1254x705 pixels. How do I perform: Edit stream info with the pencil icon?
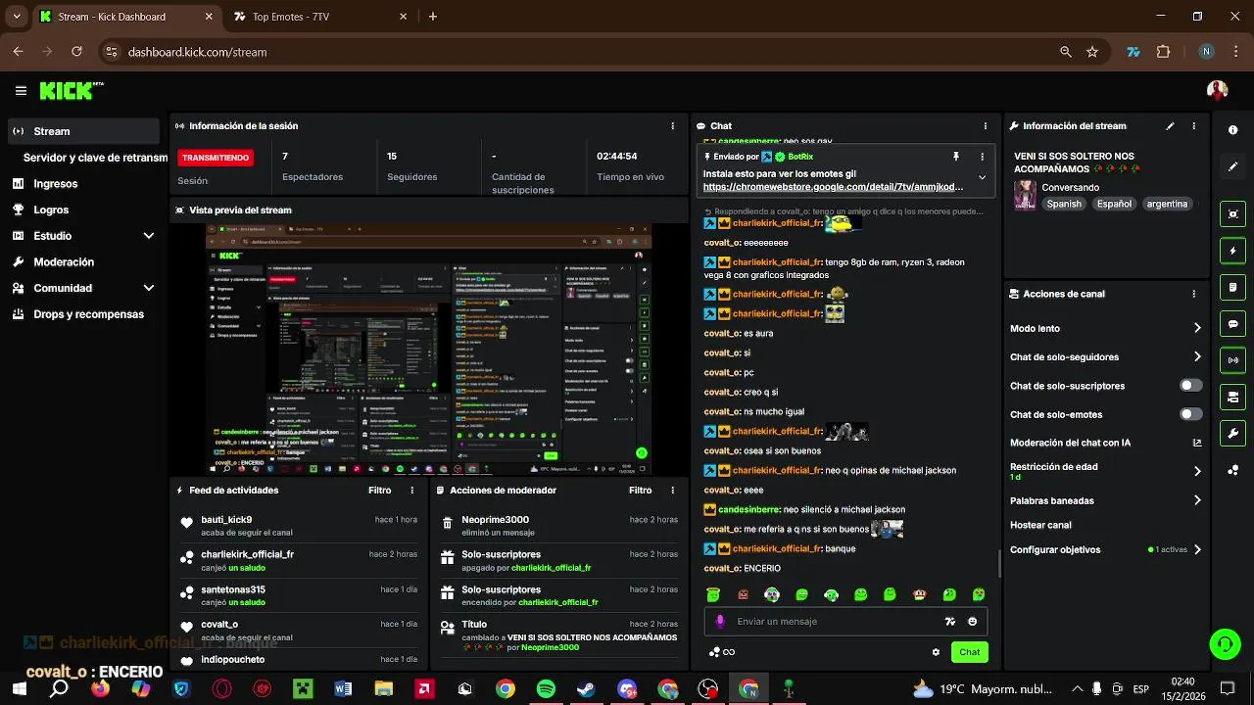tap(1170, 126)
